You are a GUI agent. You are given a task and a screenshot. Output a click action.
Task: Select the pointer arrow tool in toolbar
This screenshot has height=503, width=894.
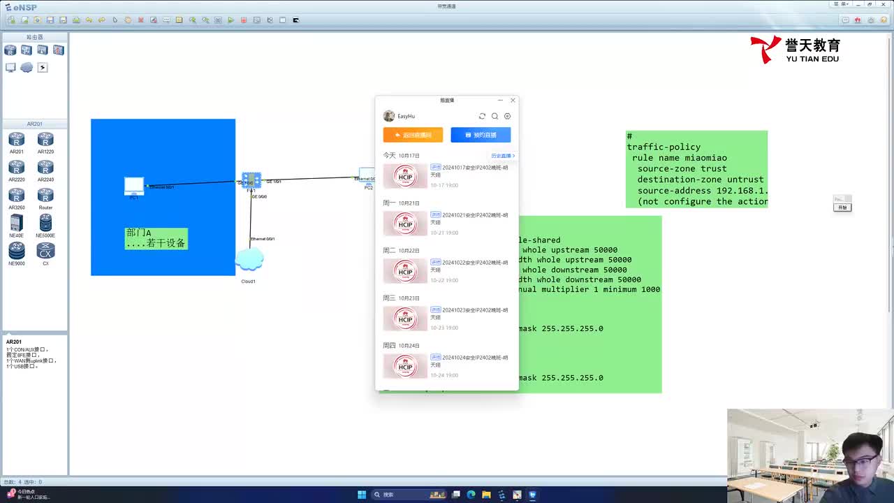coord(115,20)
